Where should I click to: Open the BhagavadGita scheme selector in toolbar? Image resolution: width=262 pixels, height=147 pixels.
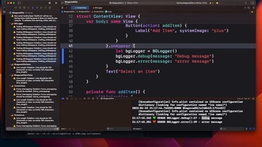[117, 3]
